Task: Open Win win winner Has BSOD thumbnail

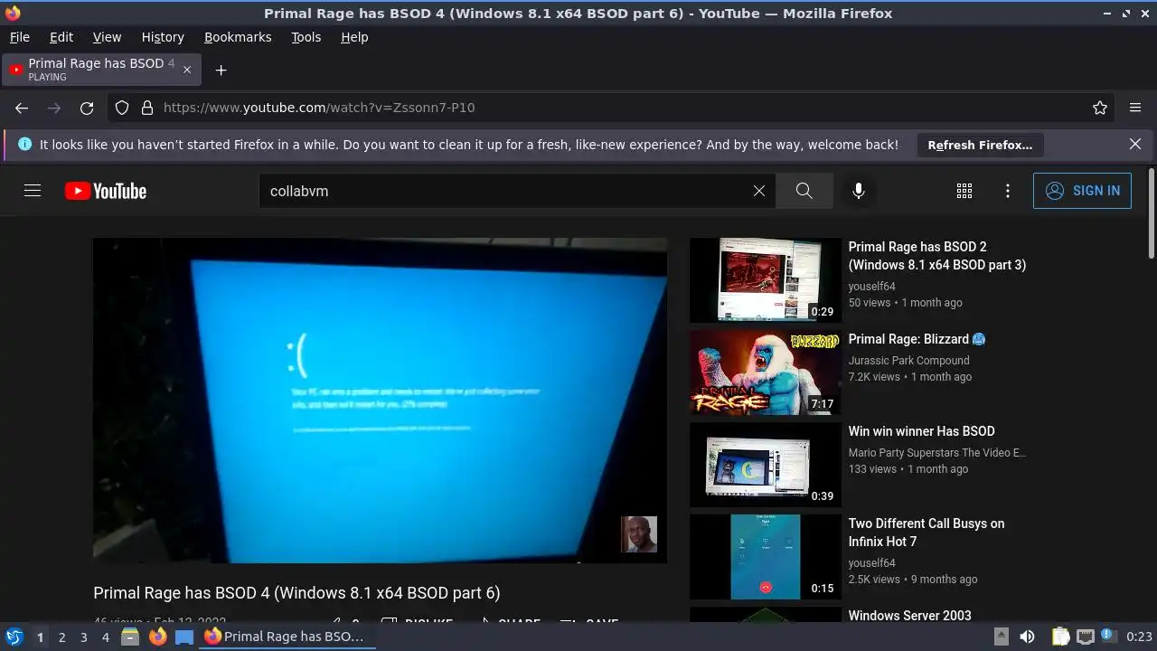Action: [765, 465]
